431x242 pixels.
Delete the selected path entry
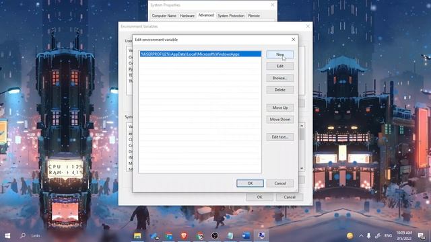[x=280, y=89]
